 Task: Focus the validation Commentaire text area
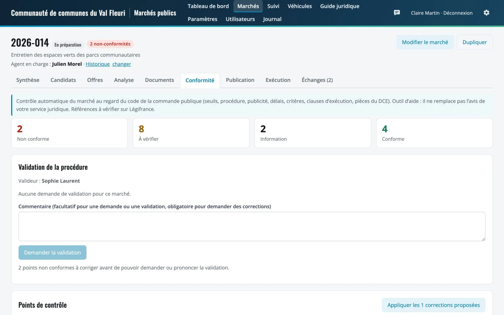coord(252,226)
